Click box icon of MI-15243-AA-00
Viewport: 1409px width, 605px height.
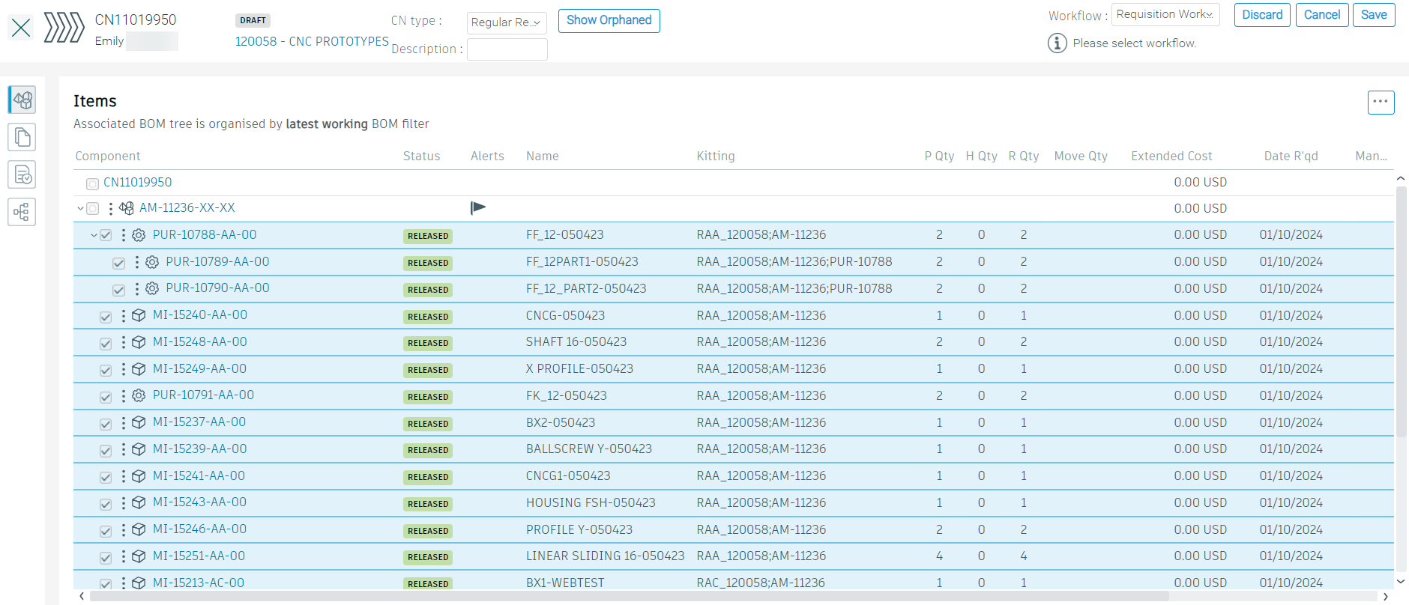coord(139,502)
